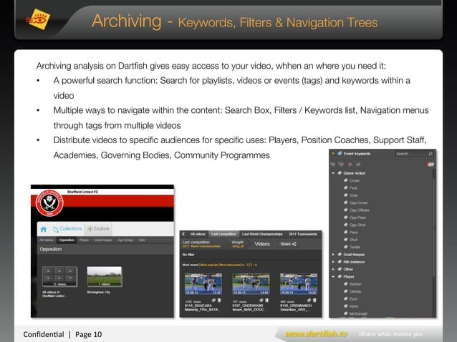Click the Share icon button
Screen dimensions: 457x342
288,244
